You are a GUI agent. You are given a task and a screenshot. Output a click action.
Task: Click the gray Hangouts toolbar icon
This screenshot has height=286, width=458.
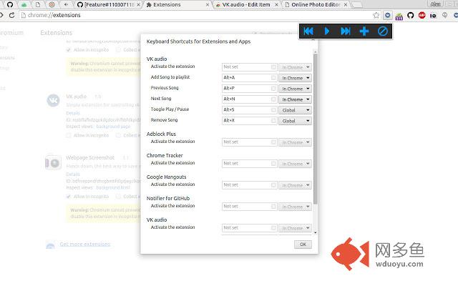pos(444,15)
